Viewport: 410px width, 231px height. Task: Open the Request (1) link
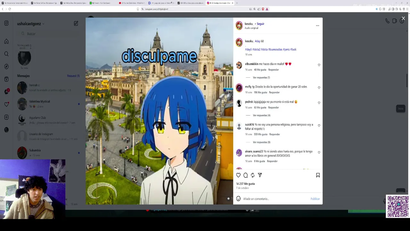coord(73,76)
